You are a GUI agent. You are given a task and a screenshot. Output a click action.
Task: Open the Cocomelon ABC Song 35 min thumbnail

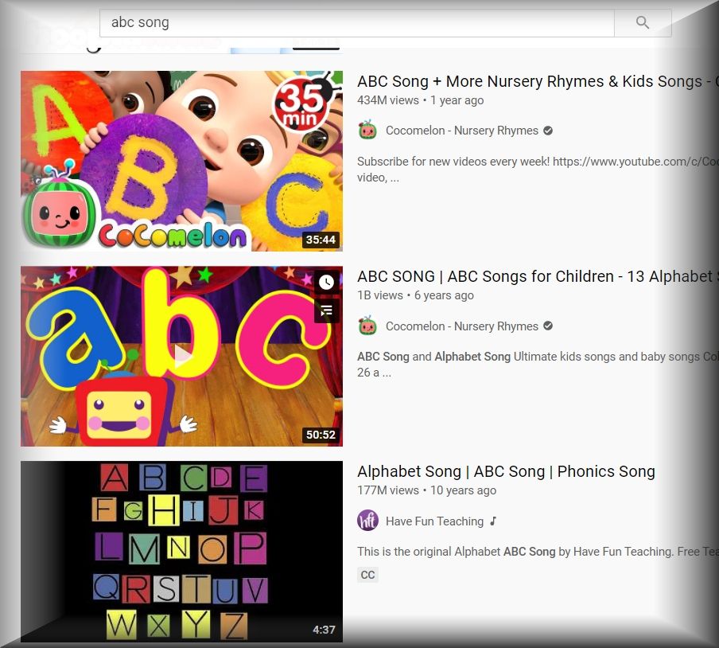[181, 161]
